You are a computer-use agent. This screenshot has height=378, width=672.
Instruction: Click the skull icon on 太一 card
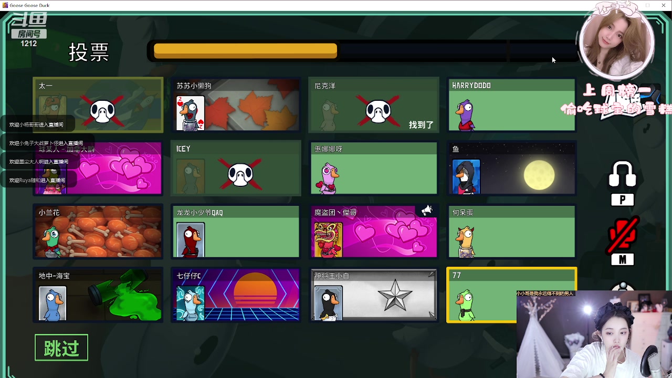103,111
